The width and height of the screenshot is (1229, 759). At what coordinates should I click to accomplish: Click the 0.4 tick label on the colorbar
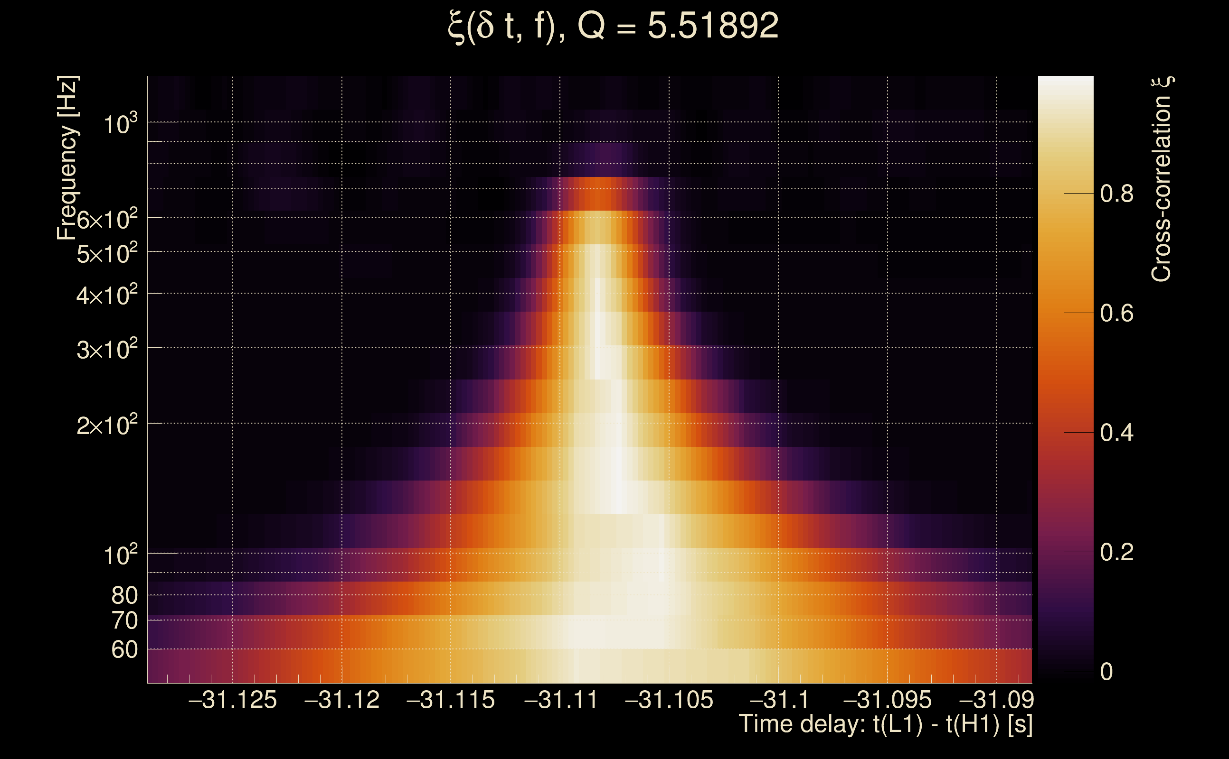coord(1116,433)
